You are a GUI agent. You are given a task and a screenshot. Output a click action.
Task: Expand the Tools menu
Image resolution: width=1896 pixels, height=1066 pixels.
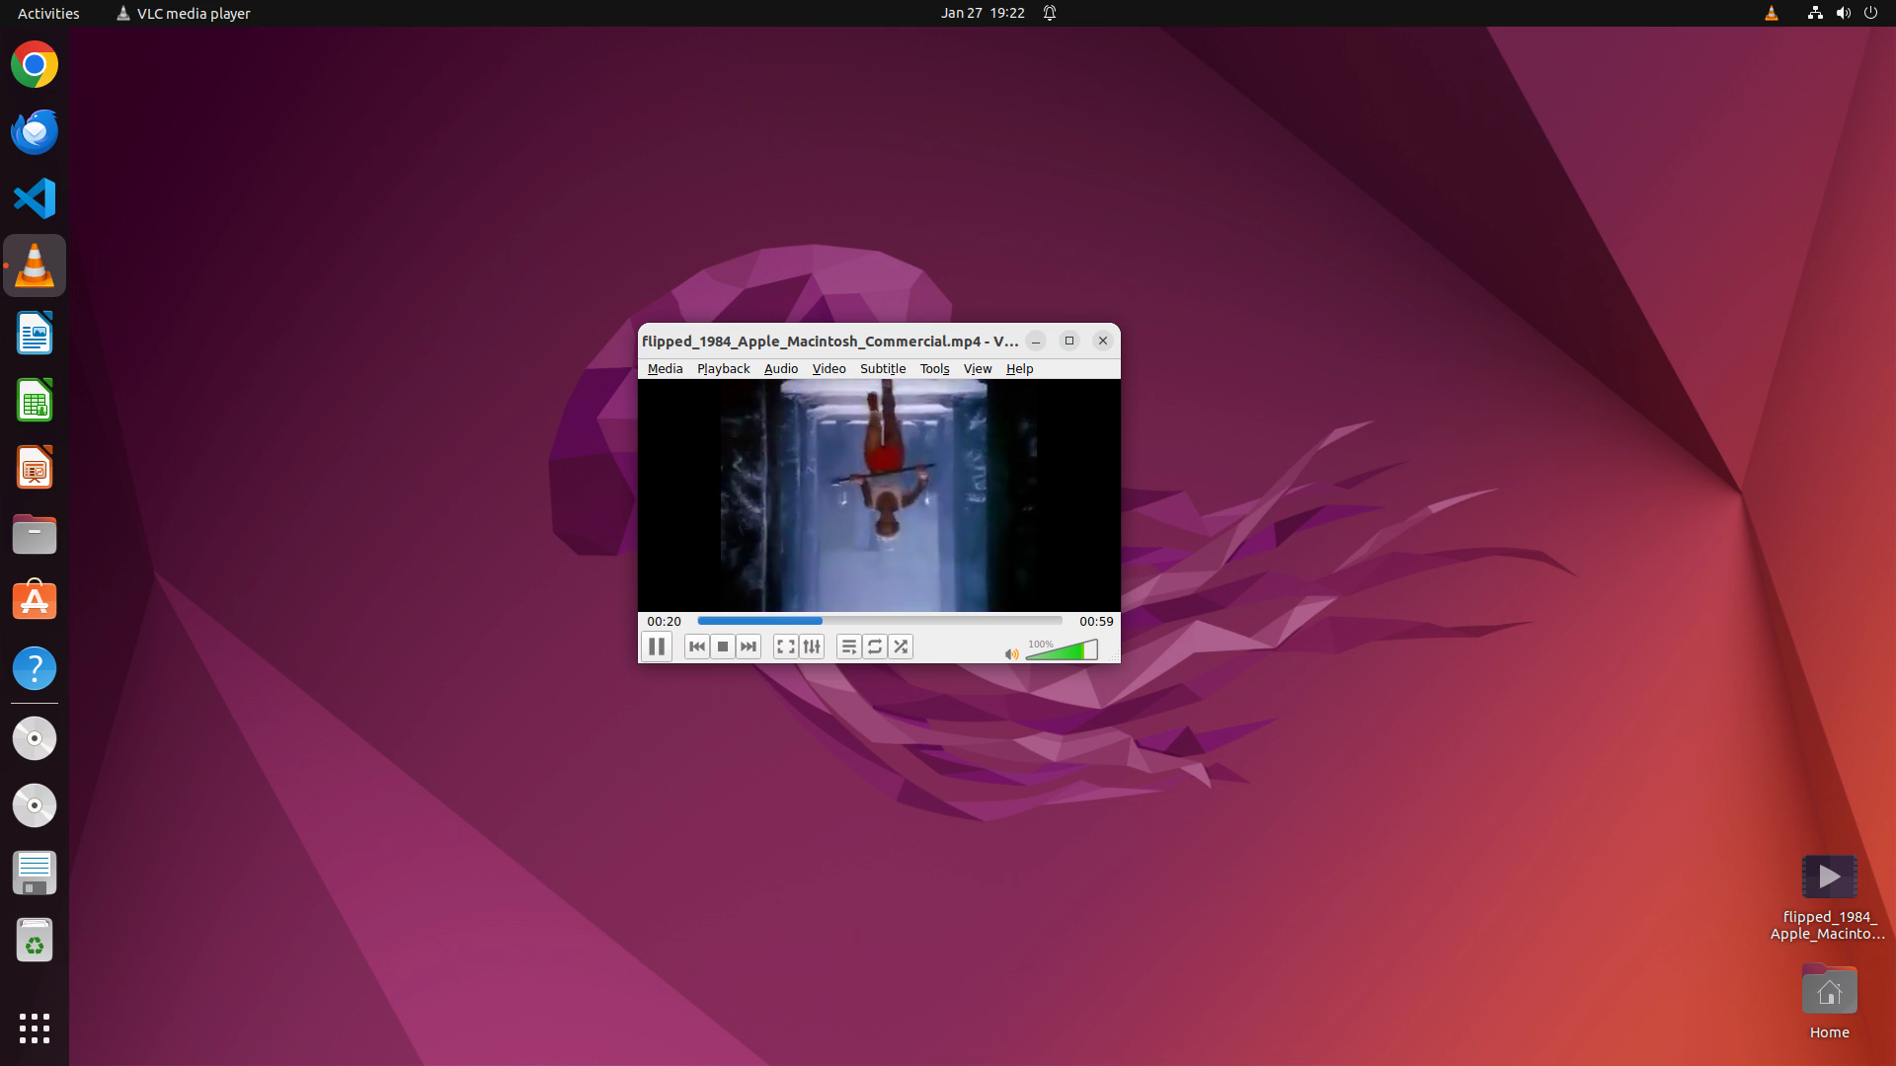pos(934,368)
